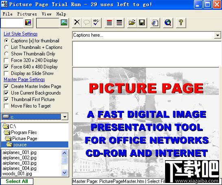Select file airplanes_001.jpg
The width and height of the screenshot is (222, 185).
tap(20, 152)
